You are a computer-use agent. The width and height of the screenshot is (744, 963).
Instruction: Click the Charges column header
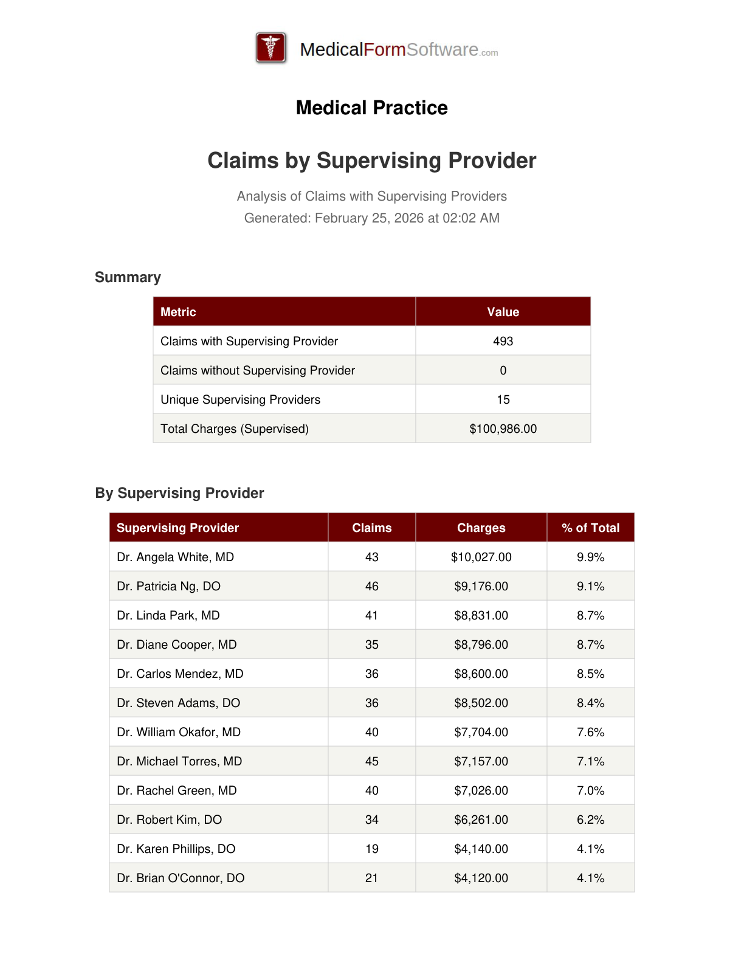coord(481,528)
